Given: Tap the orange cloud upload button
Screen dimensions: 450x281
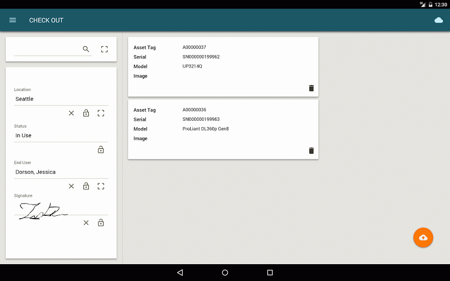Looking at the screenshot, I should pyautogui.click(x=423, y=237).
